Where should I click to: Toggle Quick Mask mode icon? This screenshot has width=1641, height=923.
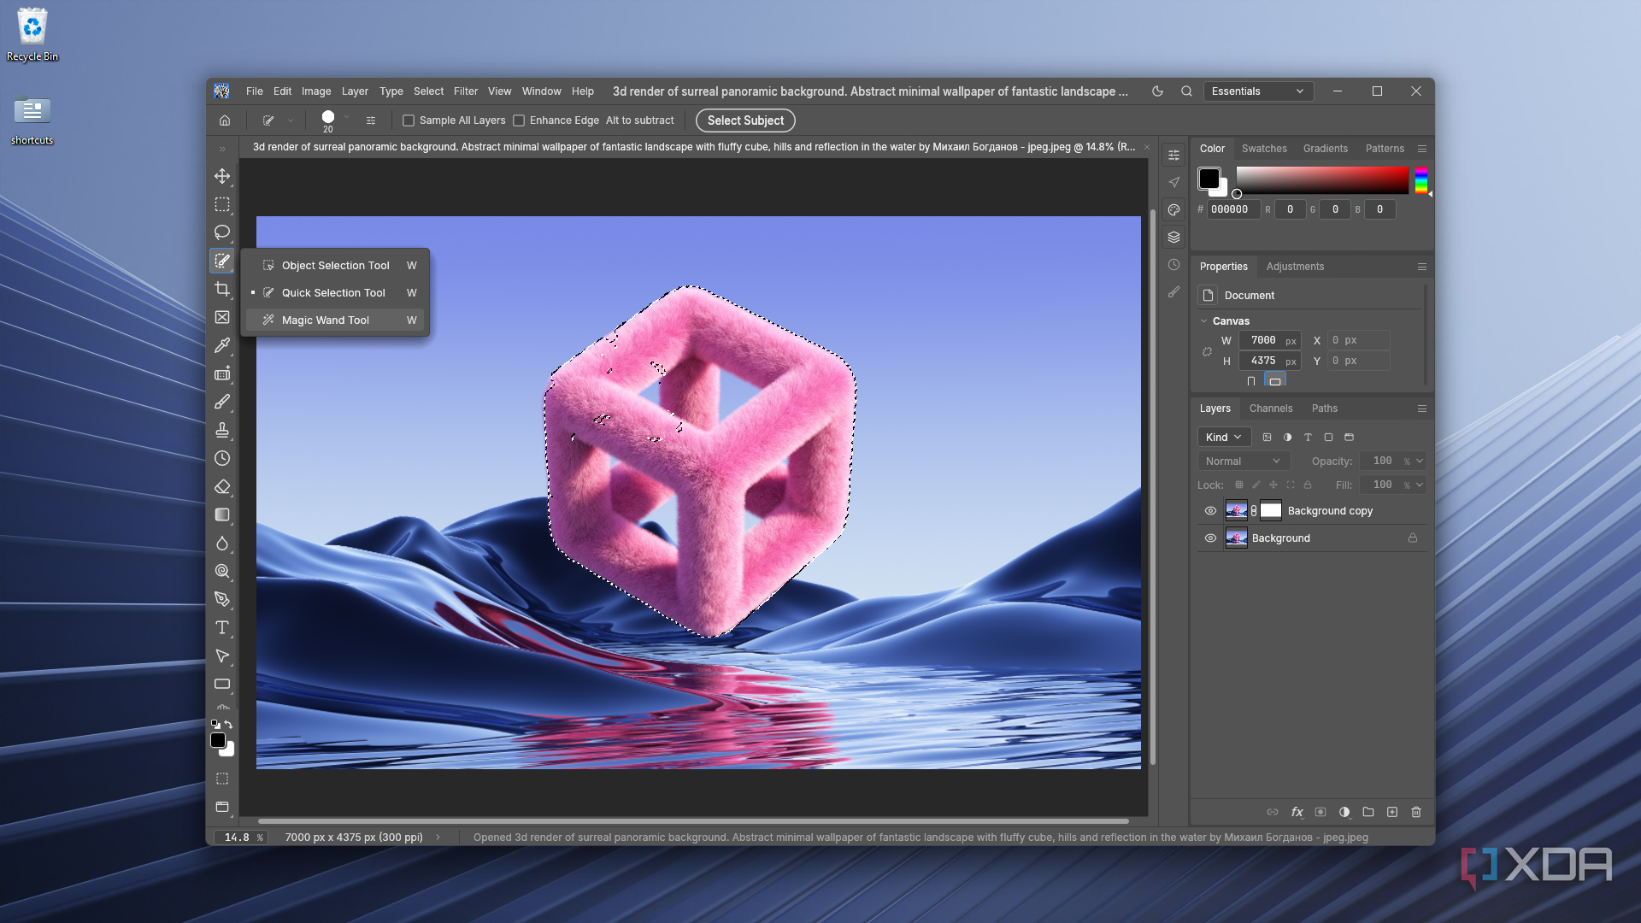[222, 779]
